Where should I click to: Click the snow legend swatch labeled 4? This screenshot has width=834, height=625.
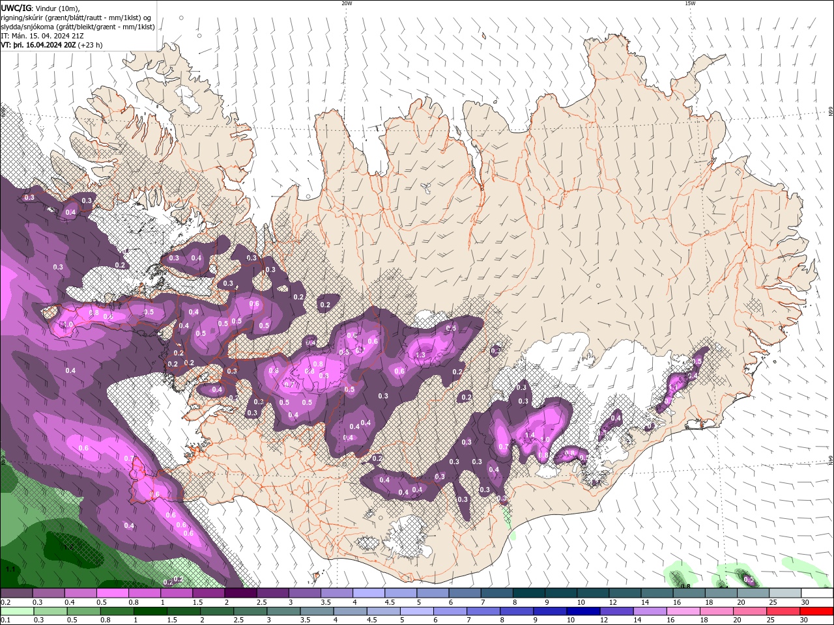367,593
